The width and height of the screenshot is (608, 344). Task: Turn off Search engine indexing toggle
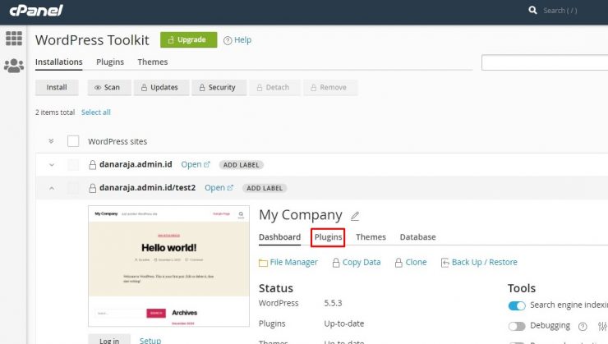click(517, 305)
